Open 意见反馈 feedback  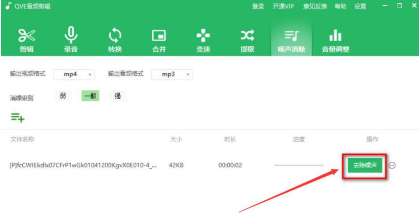(315, 6)
